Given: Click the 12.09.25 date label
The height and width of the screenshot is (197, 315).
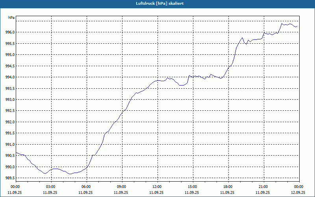Looking at the screenshot, I should click(298, 192).
